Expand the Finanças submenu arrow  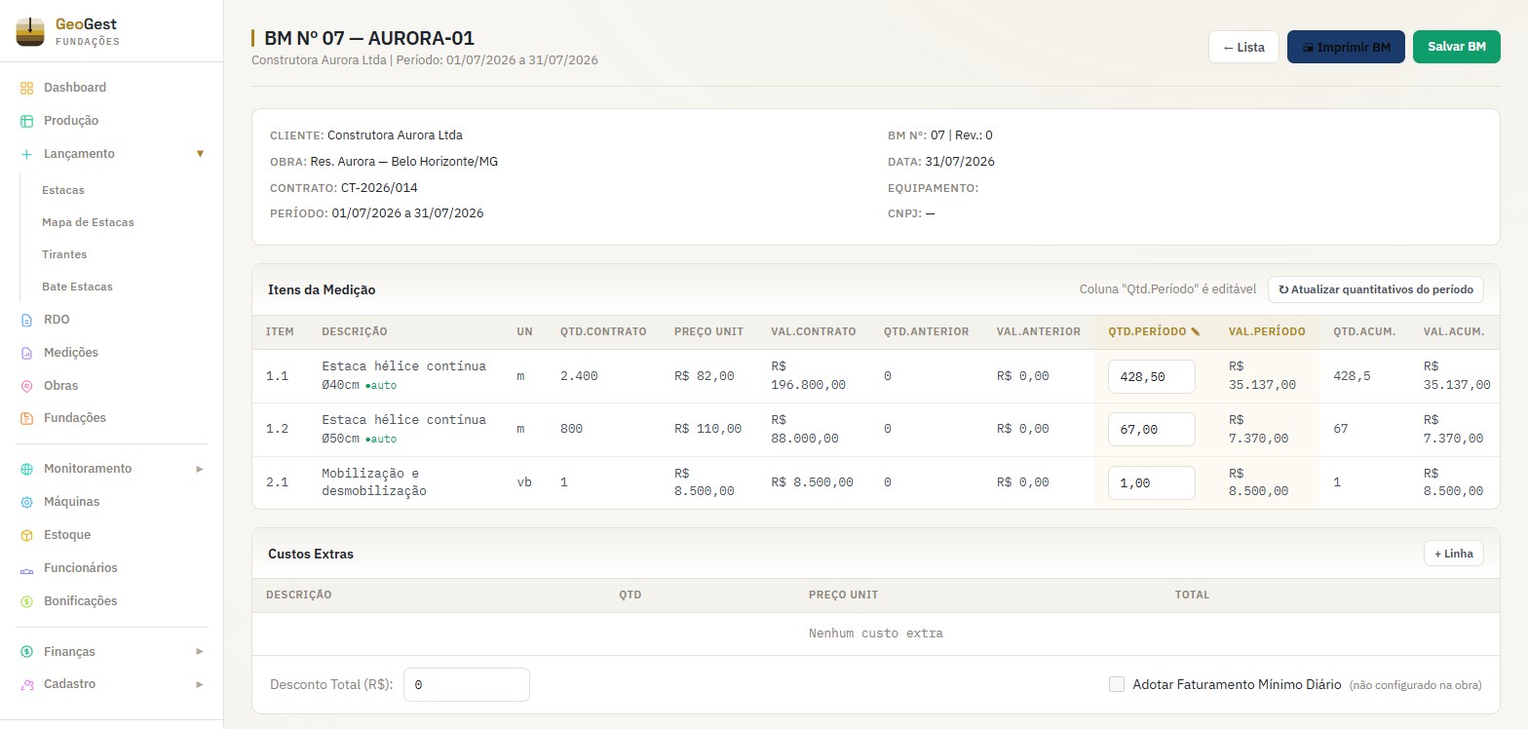200,652
